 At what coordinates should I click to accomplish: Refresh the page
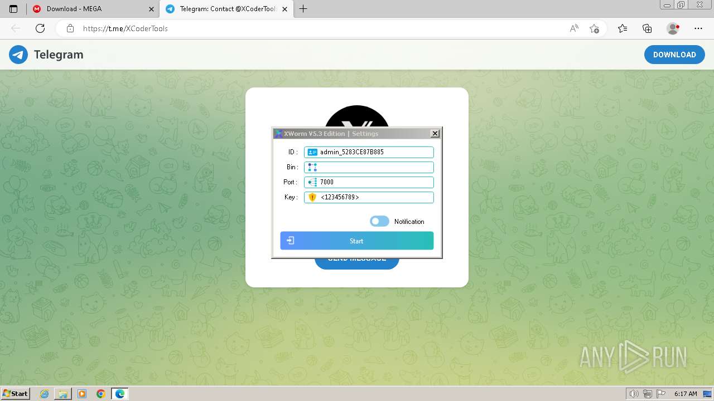(x=40, y=28)
